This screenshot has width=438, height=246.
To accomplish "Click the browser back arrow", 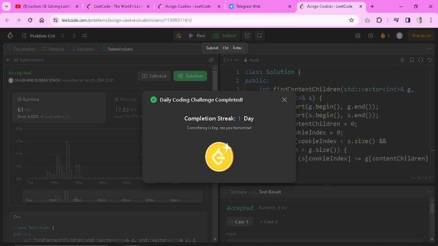I will pos(7,20).
